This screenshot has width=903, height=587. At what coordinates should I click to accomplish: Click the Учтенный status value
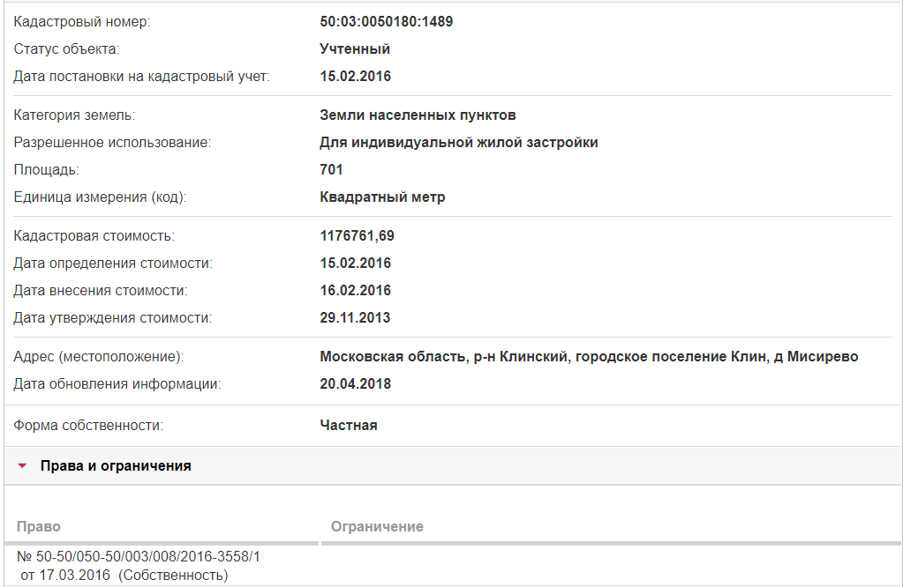355,48
